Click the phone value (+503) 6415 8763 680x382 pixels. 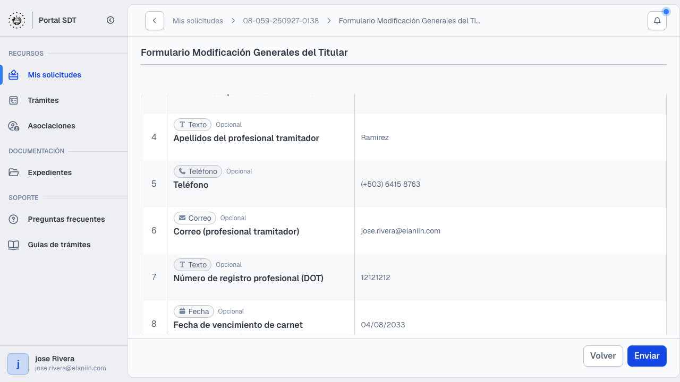pyautogui.click(x=390, y=184)
